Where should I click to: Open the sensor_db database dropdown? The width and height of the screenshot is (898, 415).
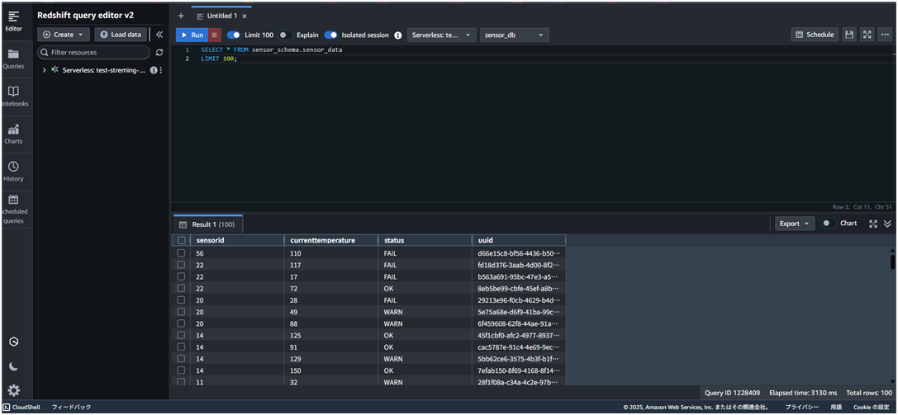tap(515, 35)
